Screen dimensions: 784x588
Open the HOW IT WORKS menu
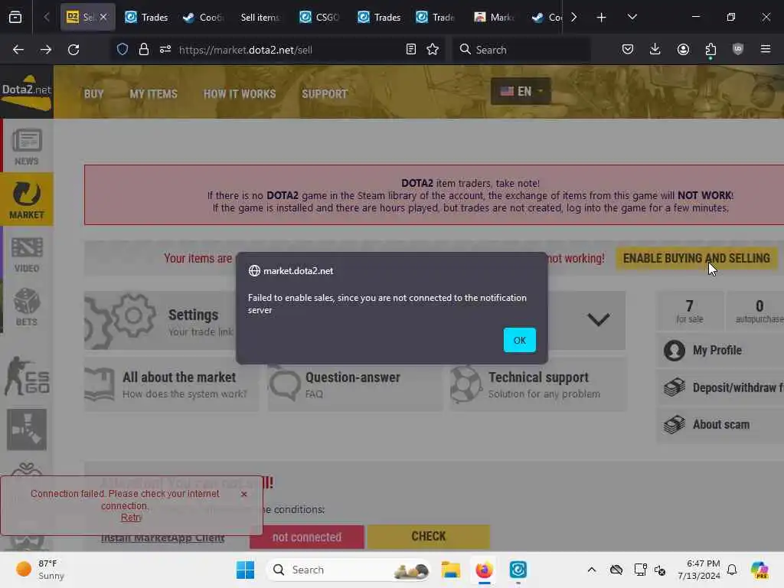click(240, 93)
